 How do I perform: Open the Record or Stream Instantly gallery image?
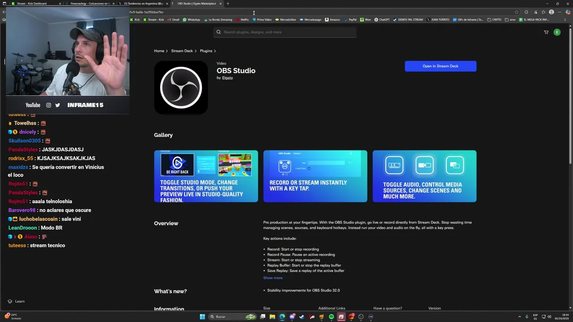315,176
